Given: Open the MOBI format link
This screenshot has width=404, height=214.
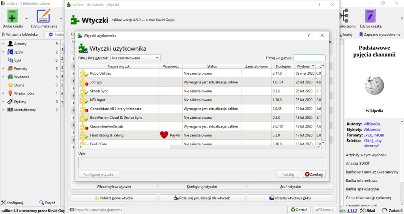Looking at the screenshot, I should (x=379, y=135).
